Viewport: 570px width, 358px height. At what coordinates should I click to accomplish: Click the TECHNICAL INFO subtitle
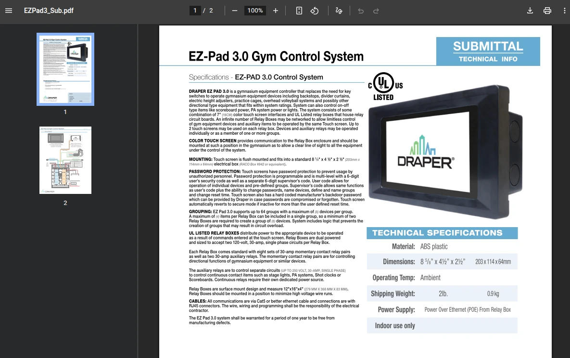[488, 59]
